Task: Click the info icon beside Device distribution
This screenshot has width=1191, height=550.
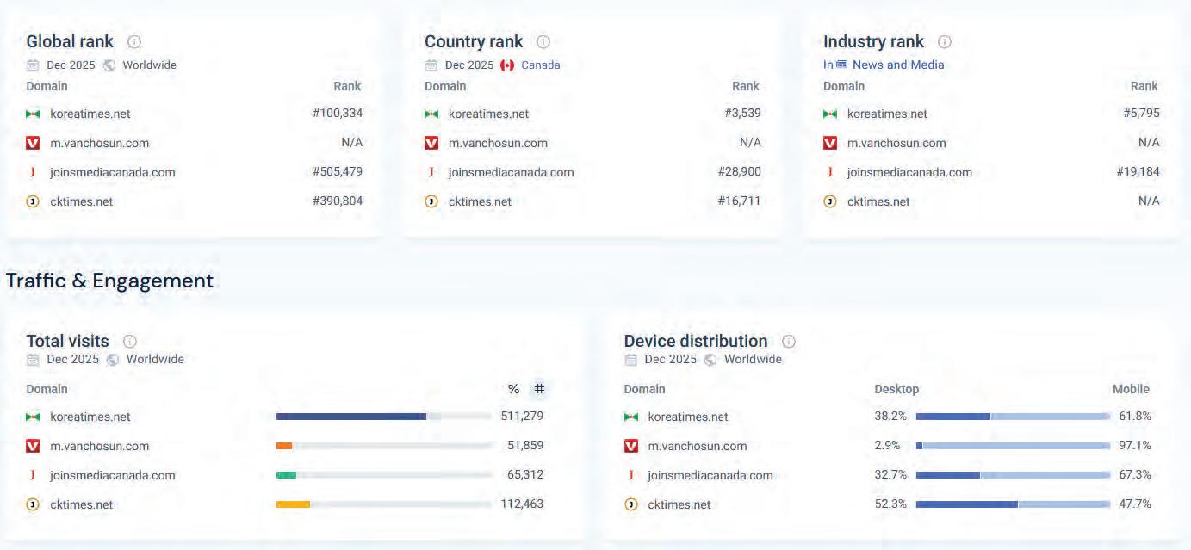Action: coord(789,341)
